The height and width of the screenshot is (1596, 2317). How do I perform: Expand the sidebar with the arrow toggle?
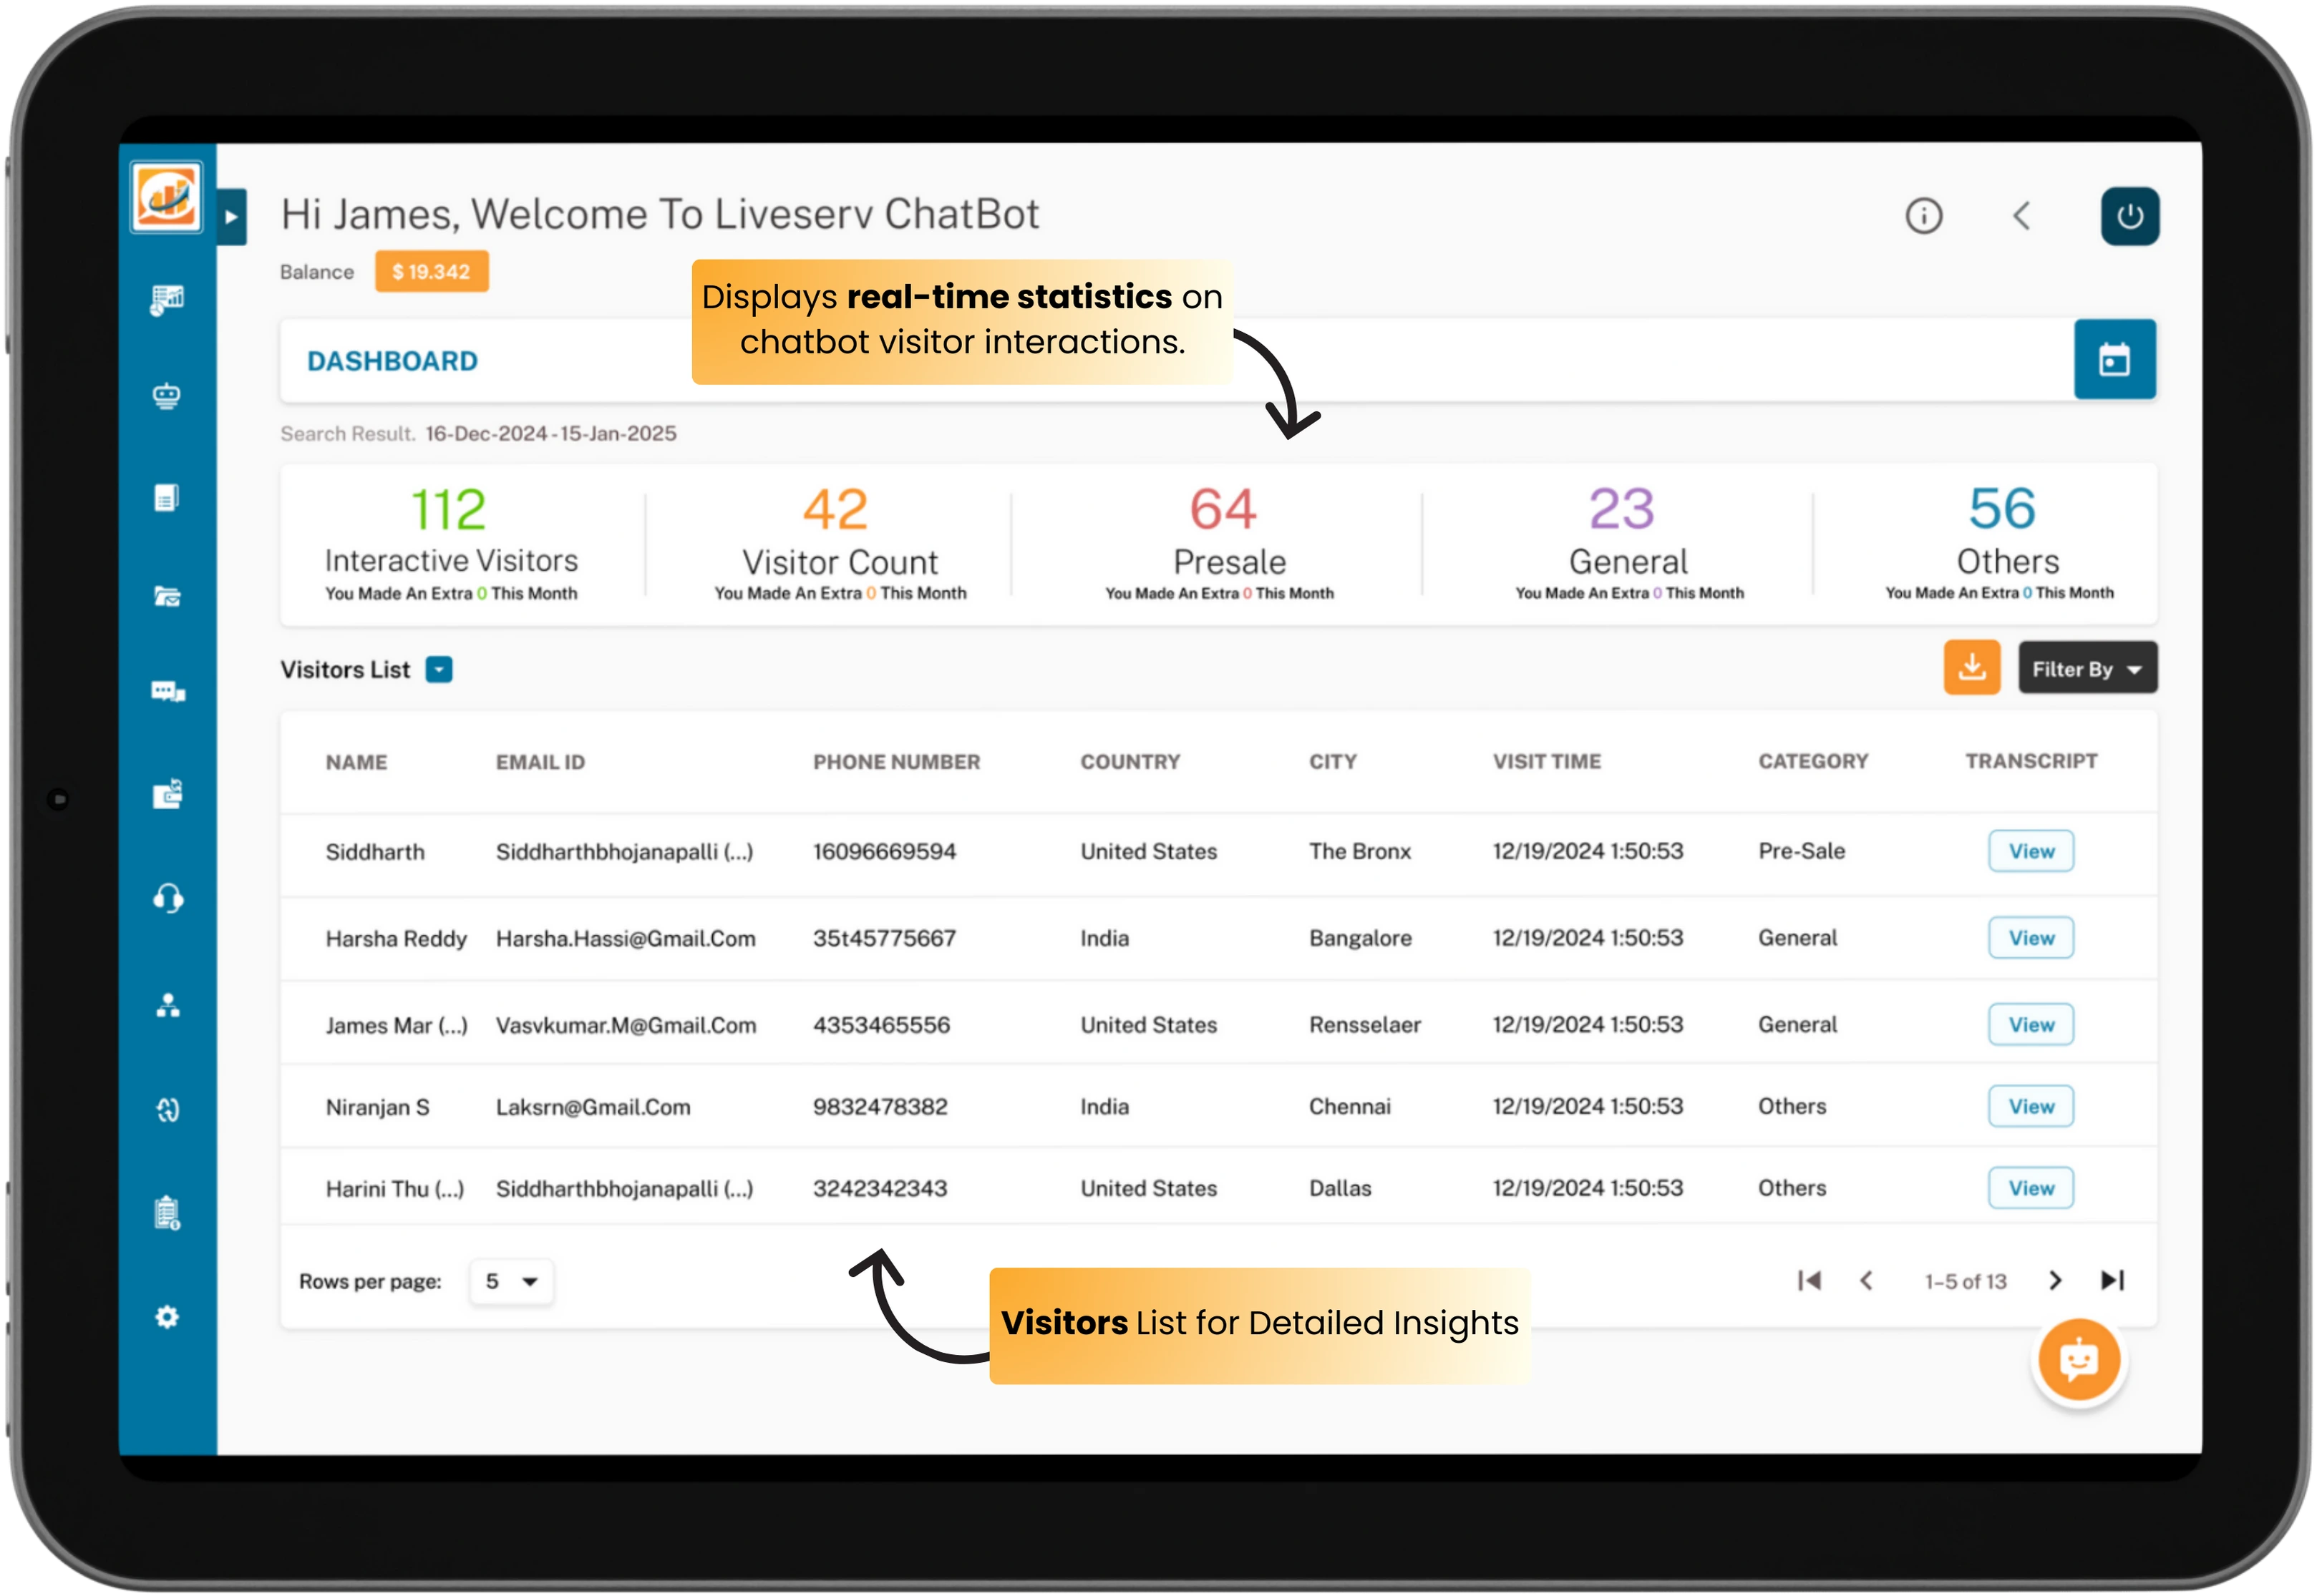232,216
